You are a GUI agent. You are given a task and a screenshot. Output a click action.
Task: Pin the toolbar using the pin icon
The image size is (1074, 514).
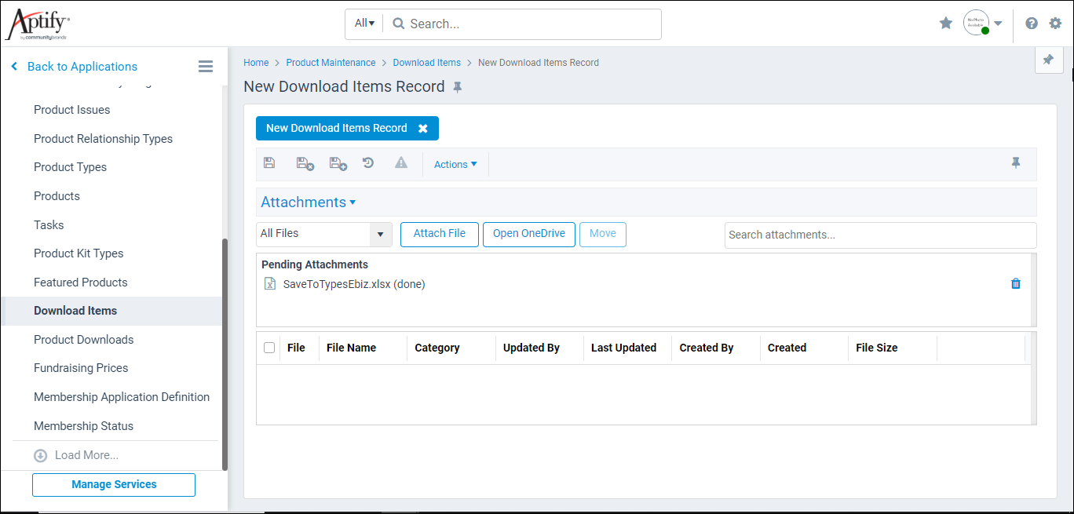1016,162
